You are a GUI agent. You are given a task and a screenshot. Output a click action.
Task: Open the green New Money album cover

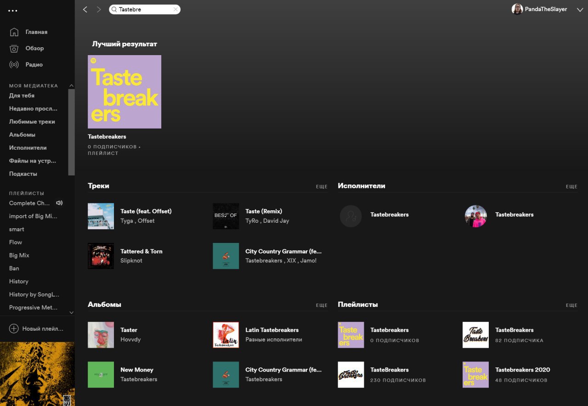101,375
